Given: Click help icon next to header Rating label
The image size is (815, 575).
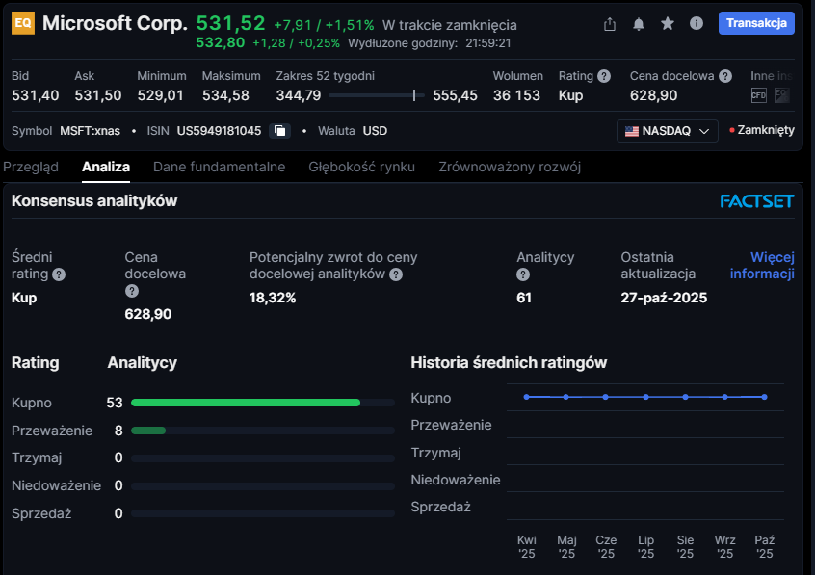Looking at the screenshot, I should [x=604, y=76].
